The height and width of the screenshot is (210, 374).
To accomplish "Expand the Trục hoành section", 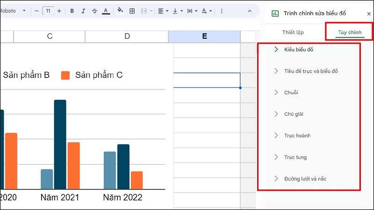I will tap(297, 135).
